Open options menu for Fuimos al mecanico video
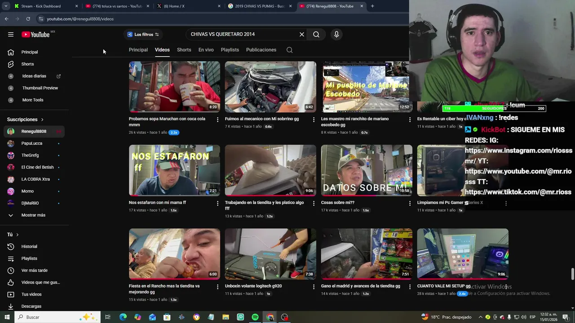575x323 pixels. pyautogui.click(x=314, y=120)
